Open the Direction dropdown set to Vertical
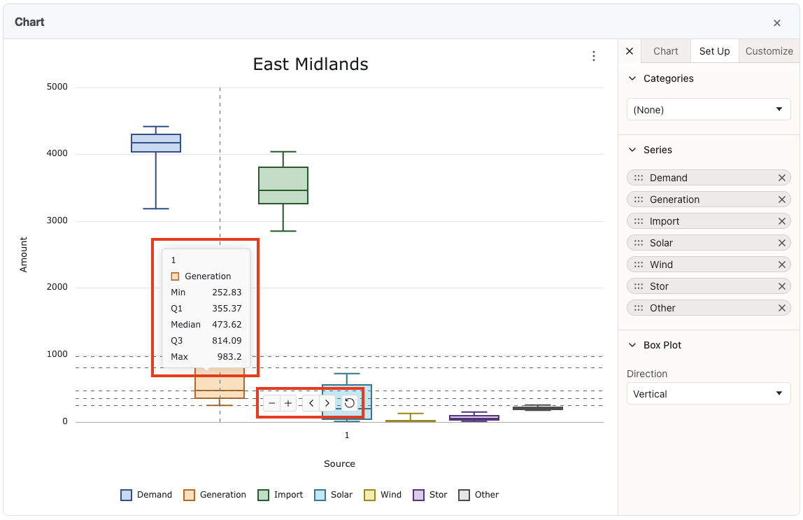 (x=708, y=393)
